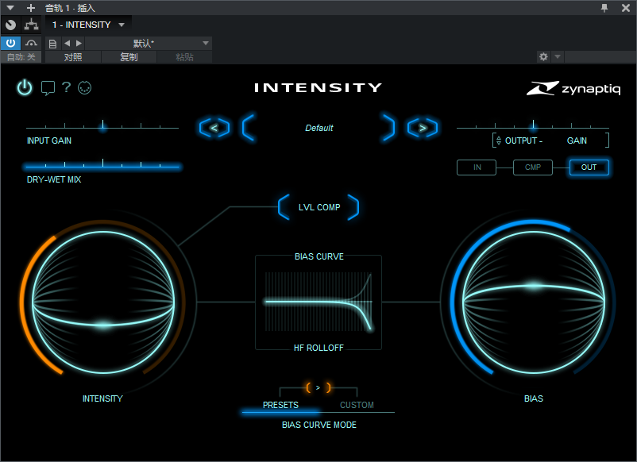
Task: Switch to PRESETS bias curve mode
Action: coord(280,405)
